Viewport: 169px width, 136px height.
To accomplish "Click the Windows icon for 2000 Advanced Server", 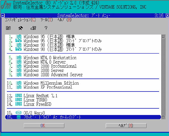I will [x=19, y=75].
